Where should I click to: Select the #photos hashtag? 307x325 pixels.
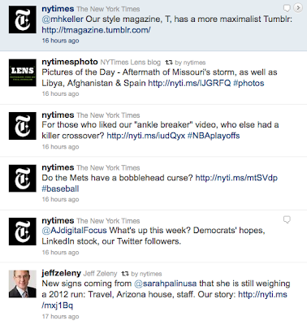tap(249, 83)
